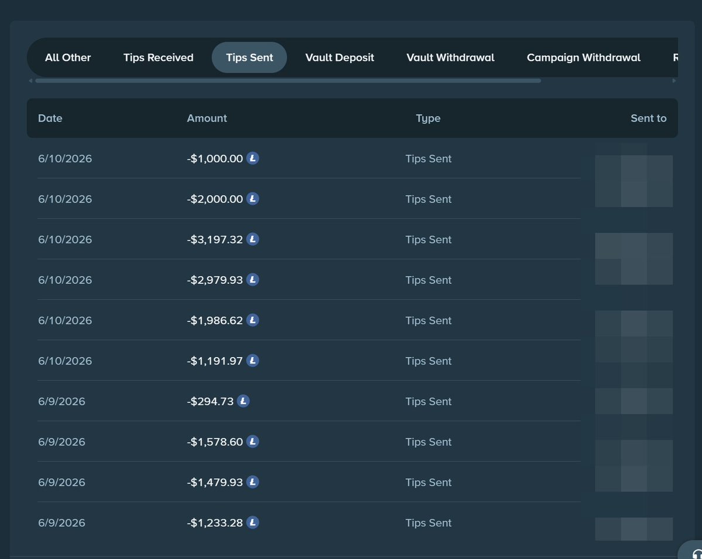Click the date in the -$294.73 row
Viewport: 702px width, 559px height.
[62, 402]
